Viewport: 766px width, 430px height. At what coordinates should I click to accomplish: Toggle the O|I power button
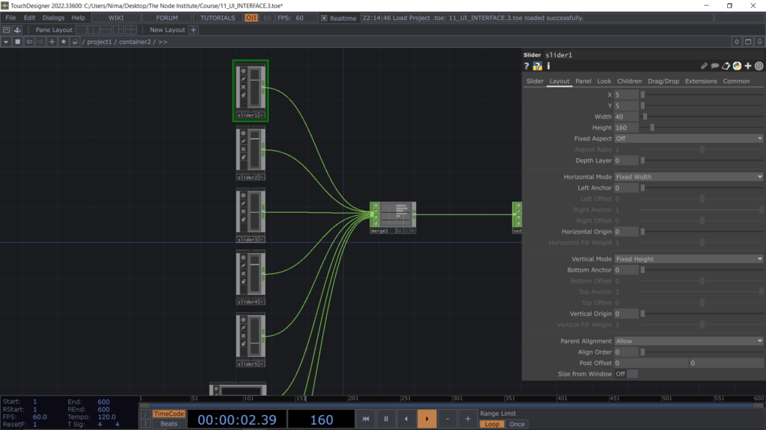click(251, 18)
